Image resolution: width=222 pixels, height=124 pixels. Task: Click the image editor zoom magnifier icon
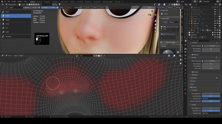[180, 60]
